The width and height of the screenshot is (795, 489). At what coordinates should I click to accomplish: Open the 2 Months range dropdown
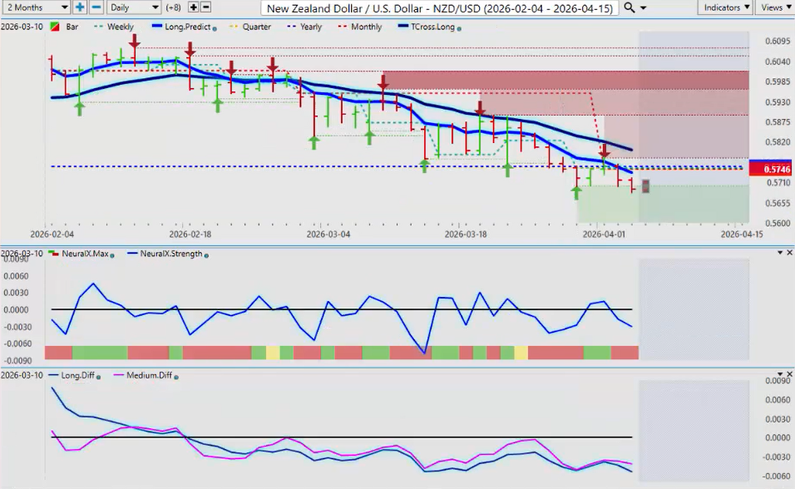point(37,7)
